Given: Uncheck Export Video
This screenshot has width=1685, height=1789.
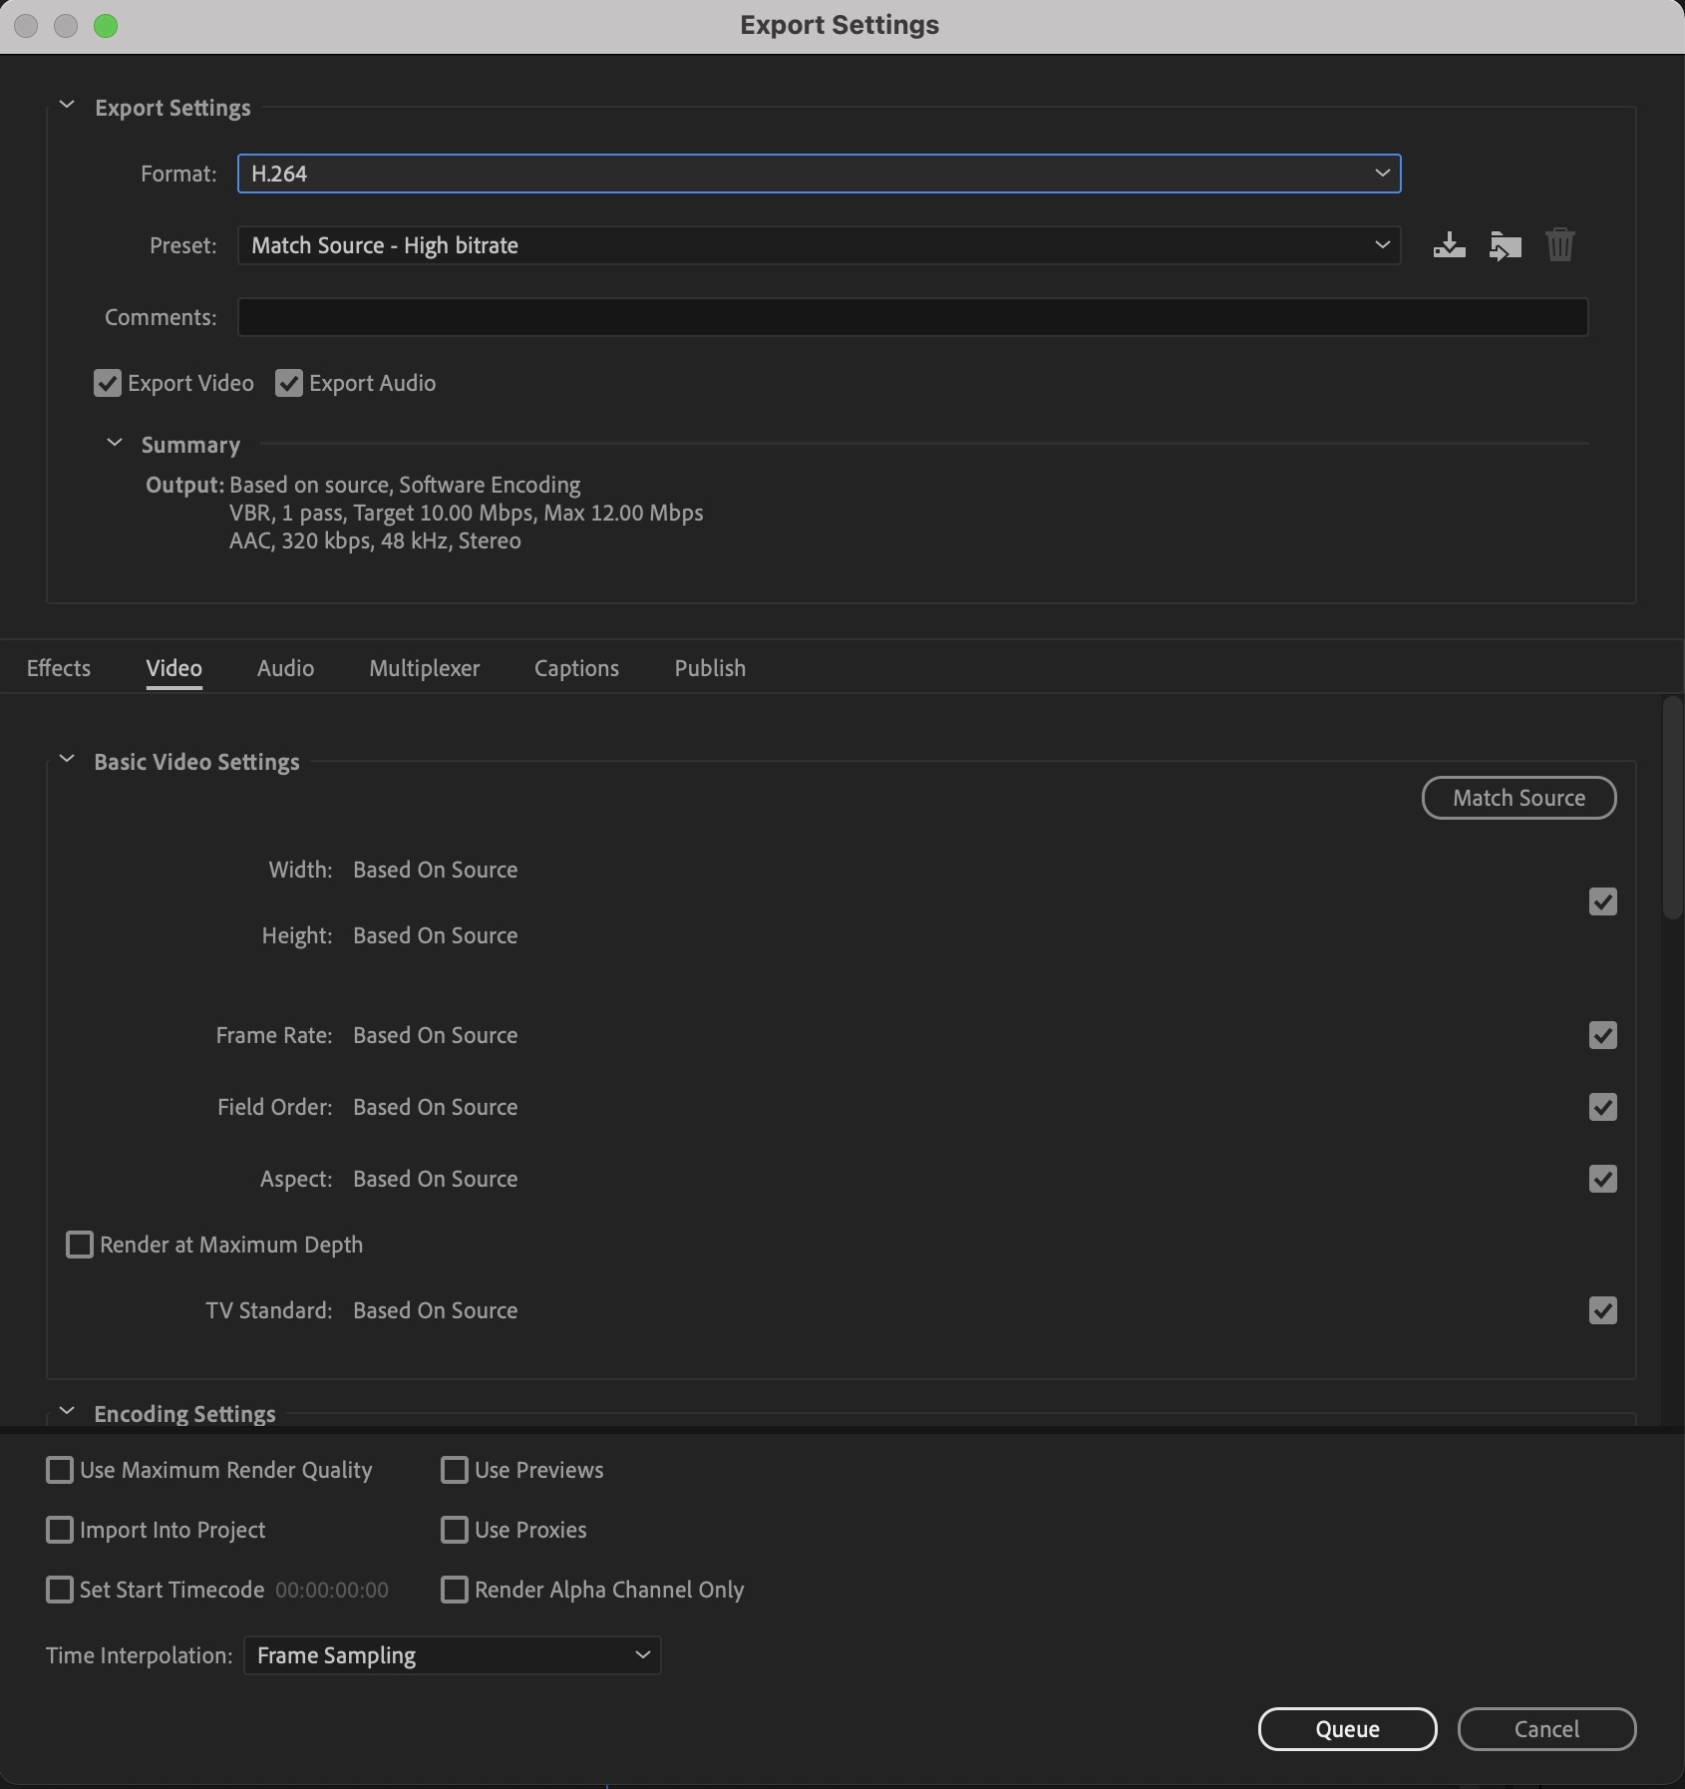Looking at the screenshot, I should tap(108, 383).
